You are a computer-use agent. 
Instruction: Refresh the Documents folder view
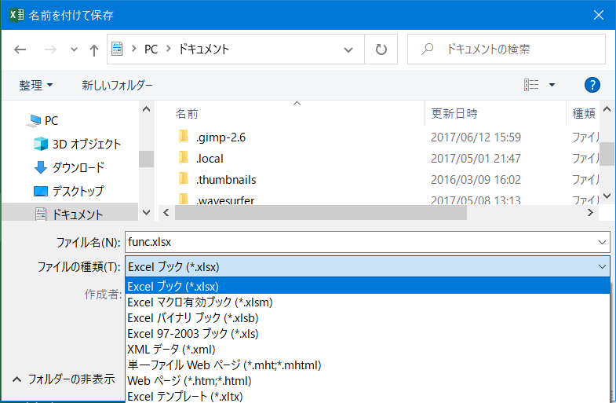381,49
